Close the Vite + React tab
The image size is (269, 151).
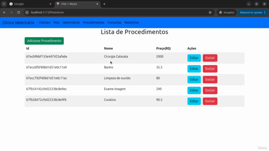point(97,4)
